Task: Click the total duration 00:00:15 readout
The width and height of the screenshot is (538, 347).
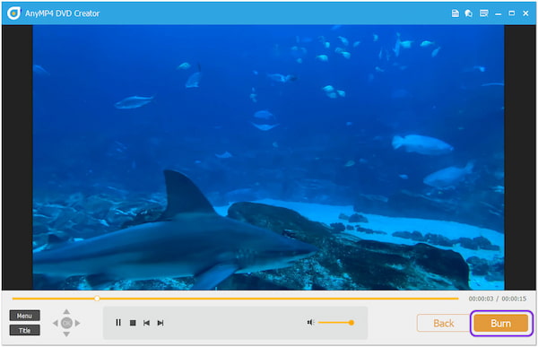Action: (514, 299)
